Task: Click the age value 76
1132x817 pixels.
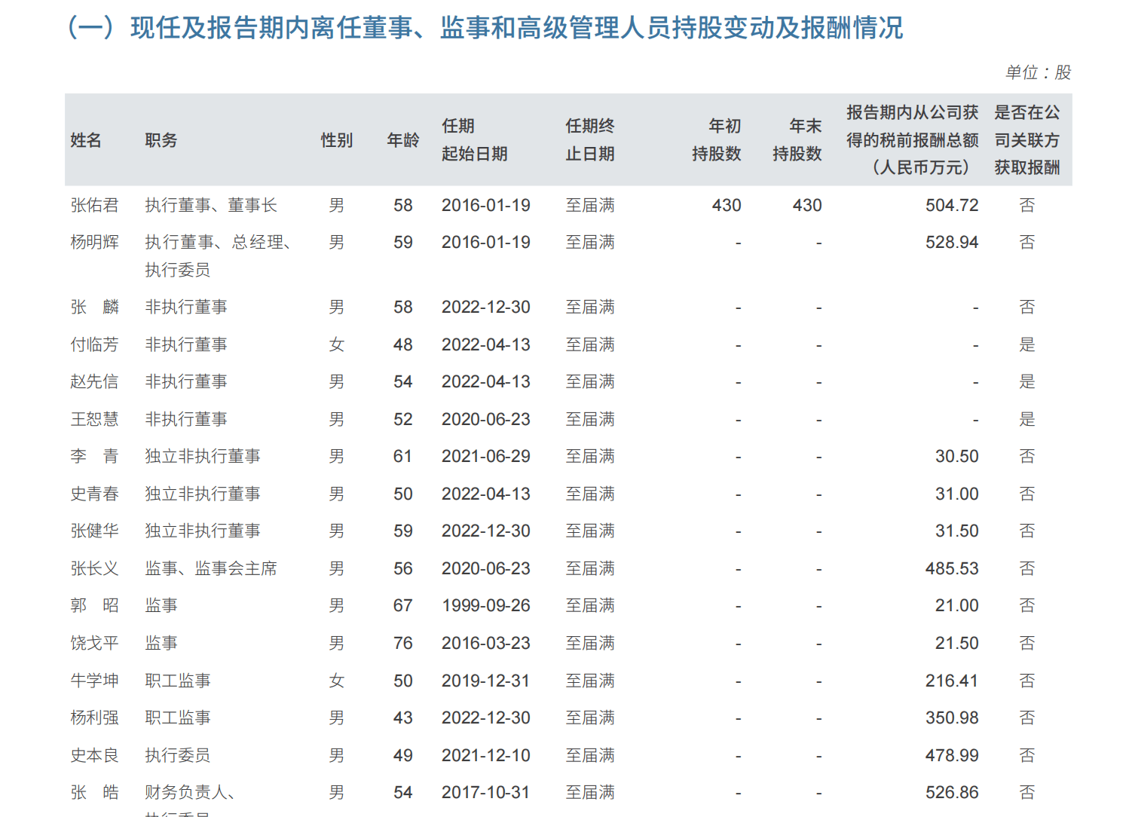Action: tap(403, 643)
